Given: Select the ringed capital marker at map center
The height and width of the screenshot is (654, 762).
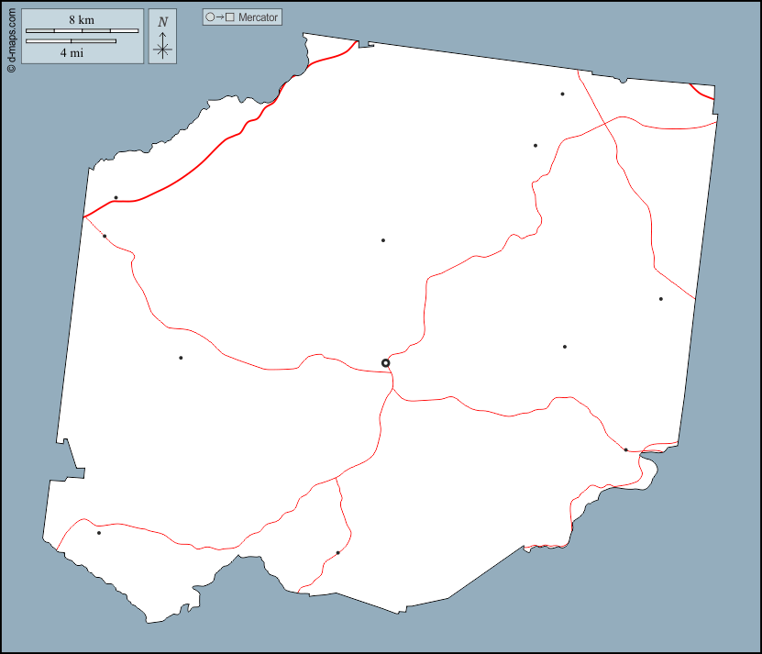Looking at the screenshot, I should click(386, 363).
